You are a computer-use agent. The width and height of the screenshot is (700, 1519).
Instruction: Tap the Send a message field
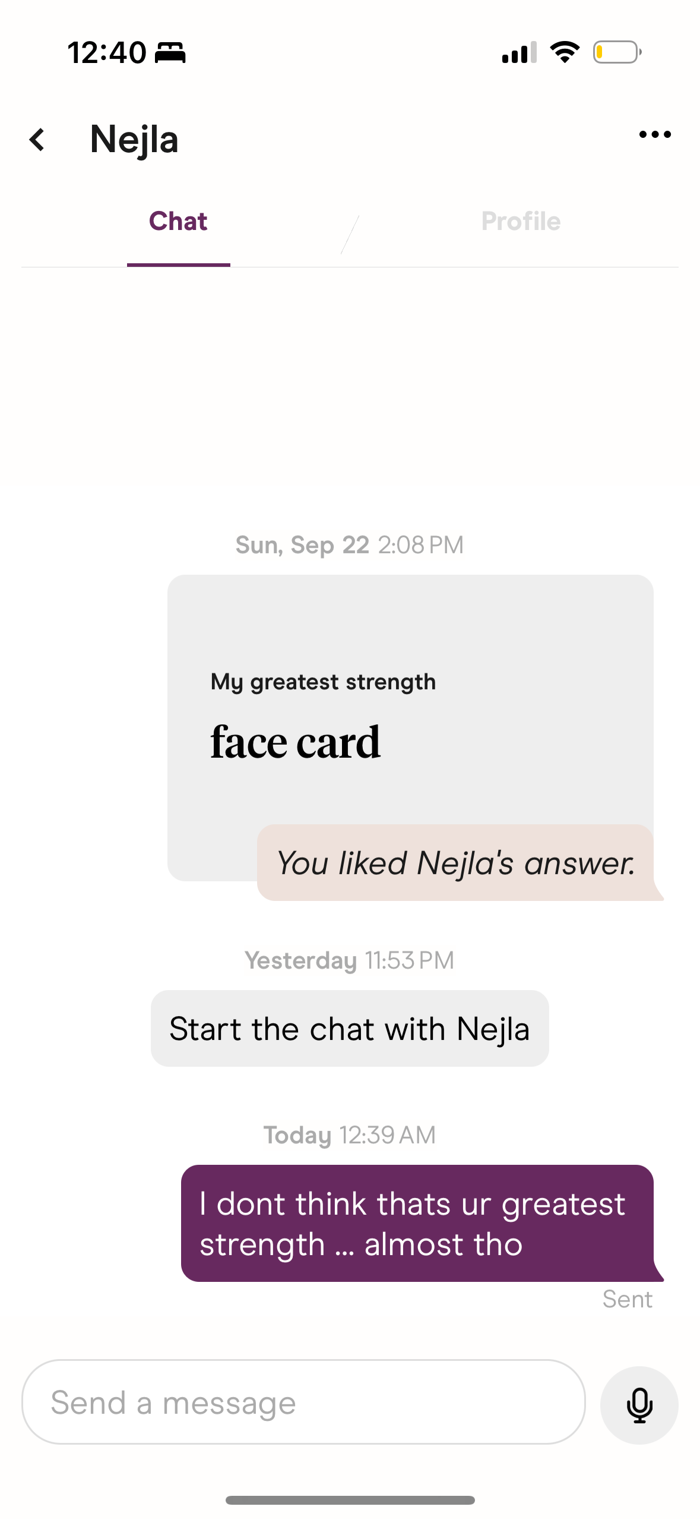pos(303,1402)
